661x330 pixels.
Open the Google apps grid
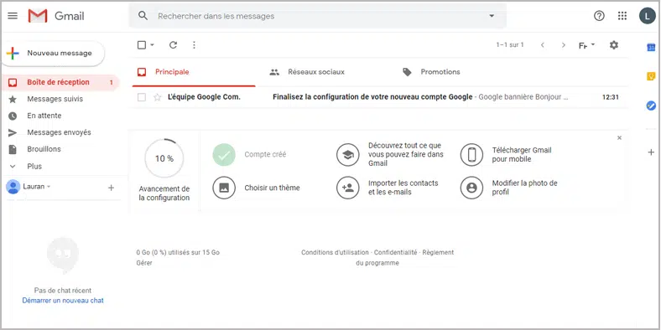click(622, 16)
